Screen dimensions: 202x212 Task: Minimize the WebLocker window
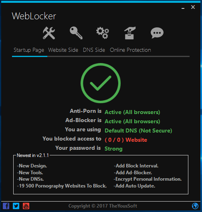point(183,7)
